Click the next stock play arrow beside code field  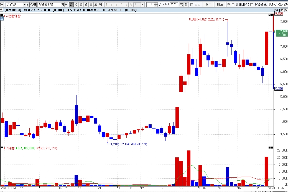click(x=28, y=5)
